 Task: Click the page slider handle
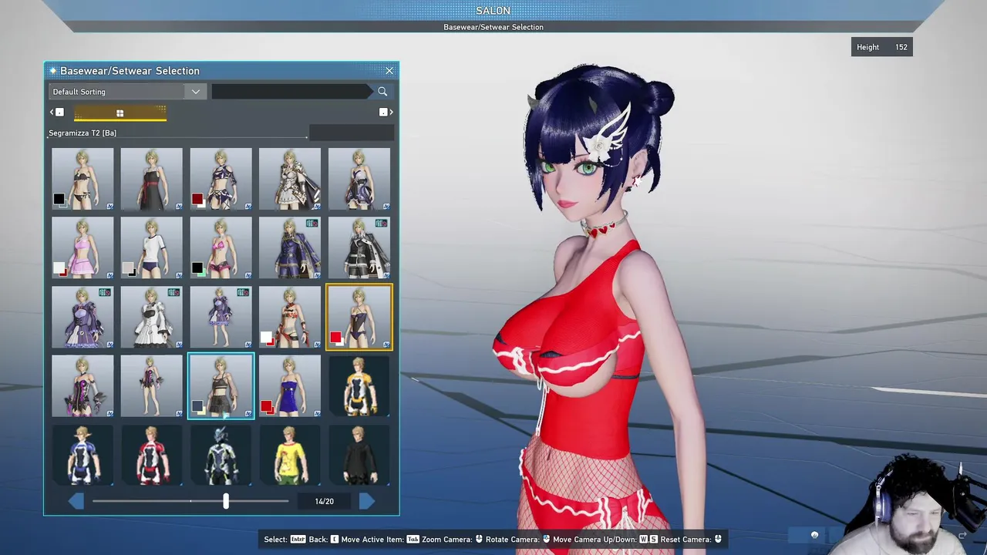[226, 501]
